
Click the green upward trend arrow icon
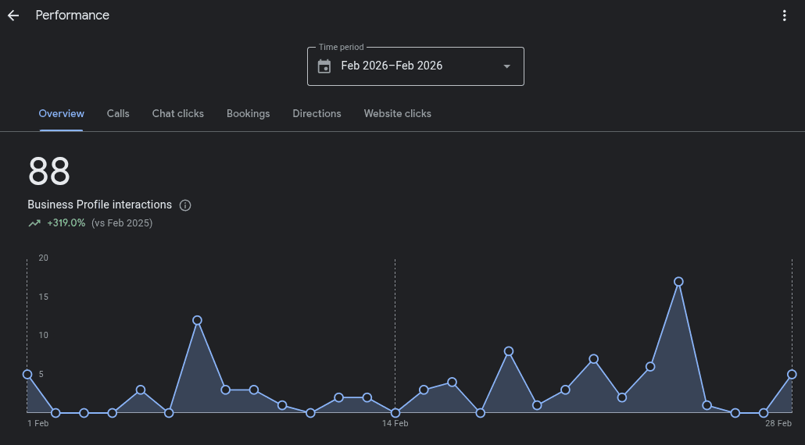click(x=34, y=223)
